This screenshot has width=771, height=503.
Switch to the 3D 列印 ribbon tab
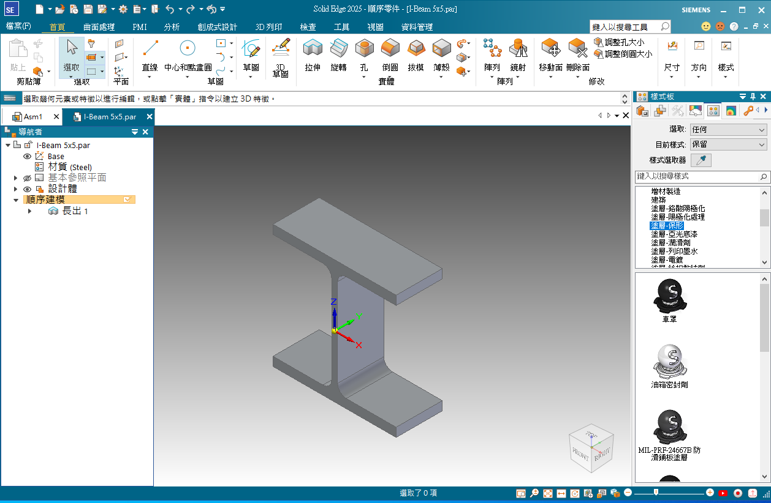pos(268,27)
